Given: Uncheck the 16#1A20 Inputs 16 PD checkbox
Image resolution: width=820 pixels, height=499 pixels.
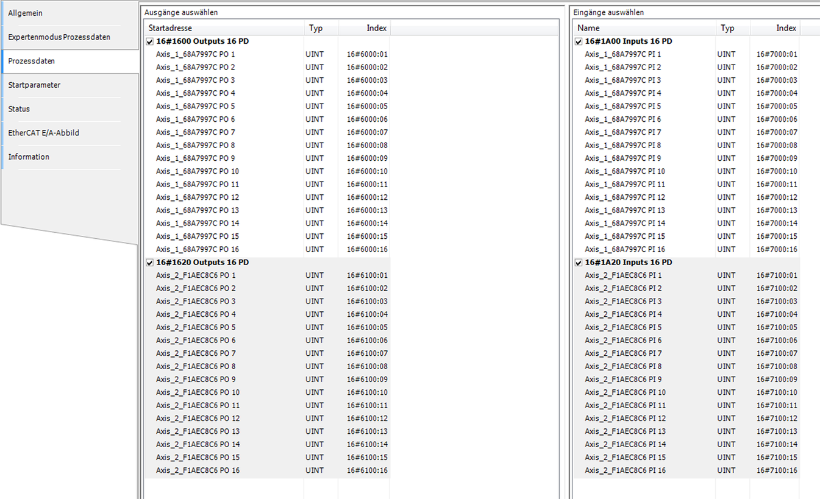Looking at the screenshot, I should [579, 263].
